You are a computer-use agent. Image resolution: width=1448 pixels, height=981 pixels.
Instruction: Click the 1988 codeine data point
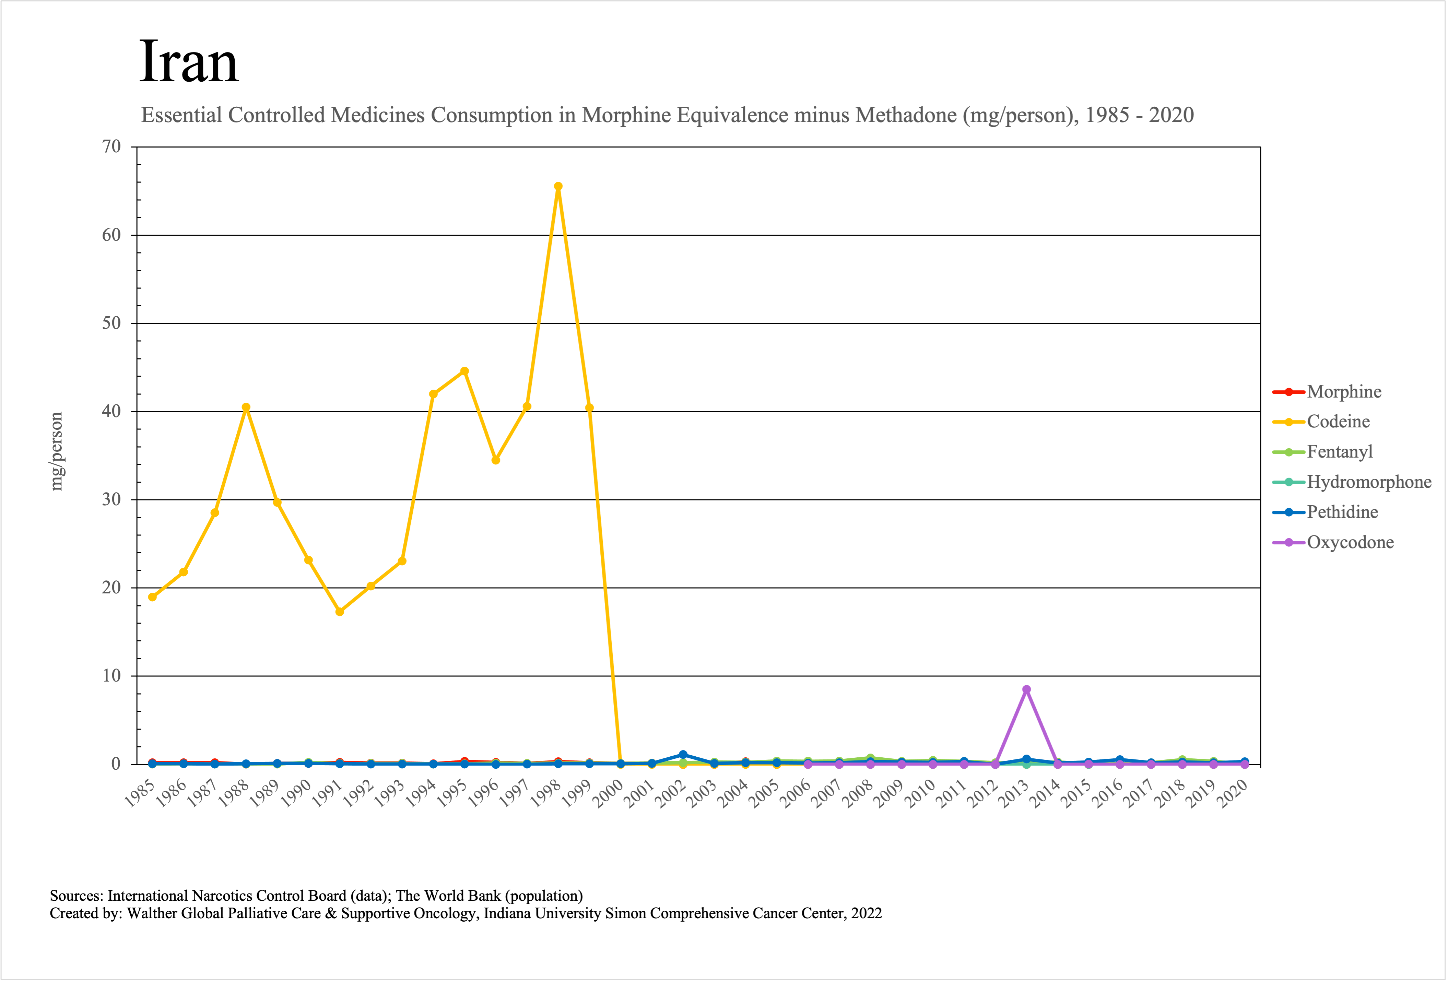tap(246, 407)
